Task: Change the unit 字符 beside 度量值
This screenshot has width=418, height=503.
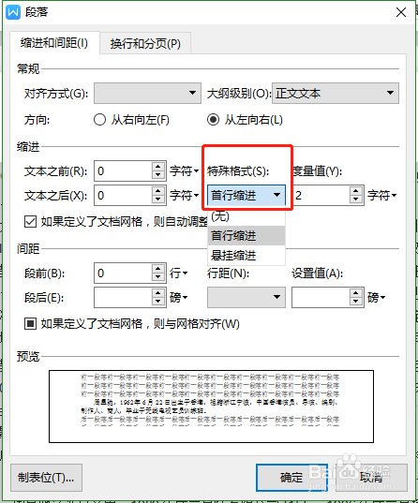Action: tap(382, 196)
